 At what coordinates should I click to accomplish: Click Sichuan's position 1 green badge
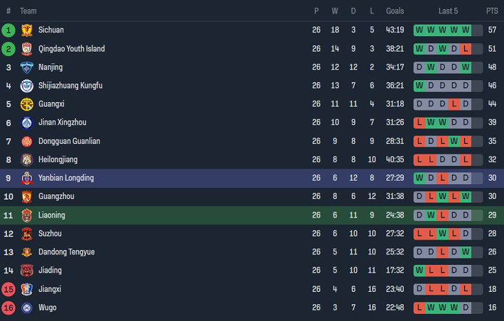coord(8,30)
